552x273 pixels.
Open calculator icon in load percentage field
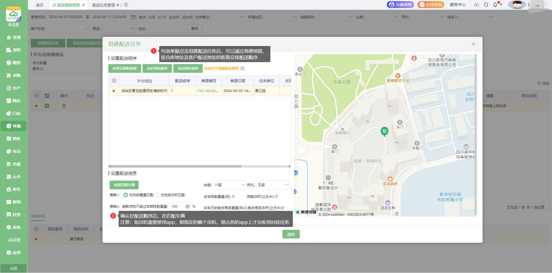click(187, 207)
